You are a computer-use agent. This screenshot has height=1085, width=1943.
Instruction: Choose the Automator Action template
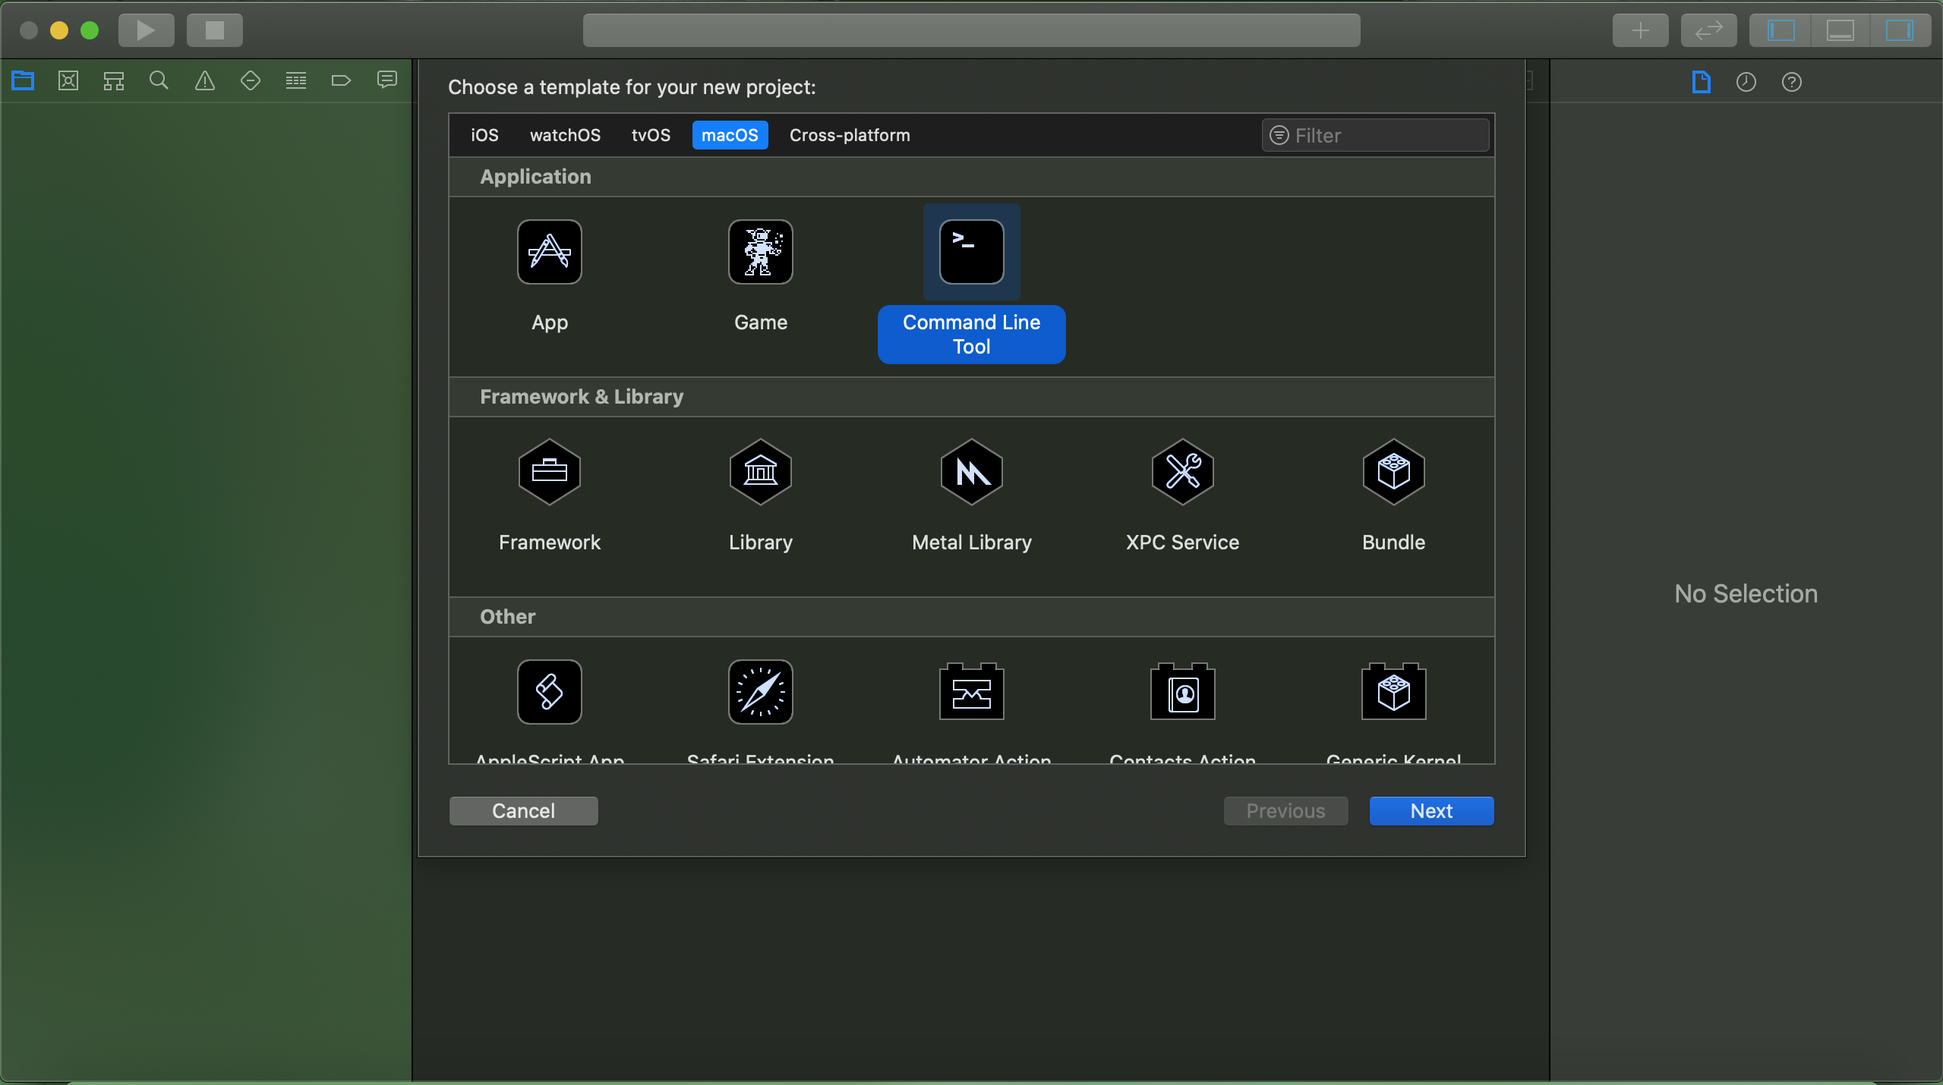pyautogui.click(x=972, y=692)
